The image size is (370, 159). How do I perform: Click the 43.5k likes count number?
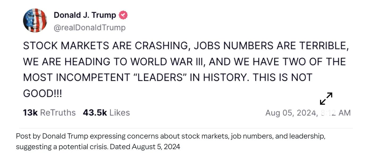tap(95, 113)
